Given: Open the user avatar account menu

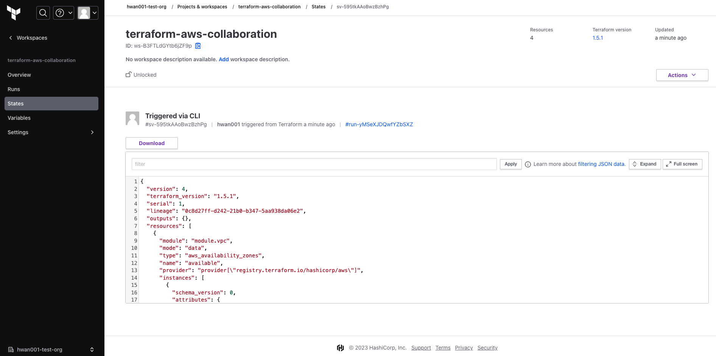Looking at the screenshot, I should [x=88, y=13].
